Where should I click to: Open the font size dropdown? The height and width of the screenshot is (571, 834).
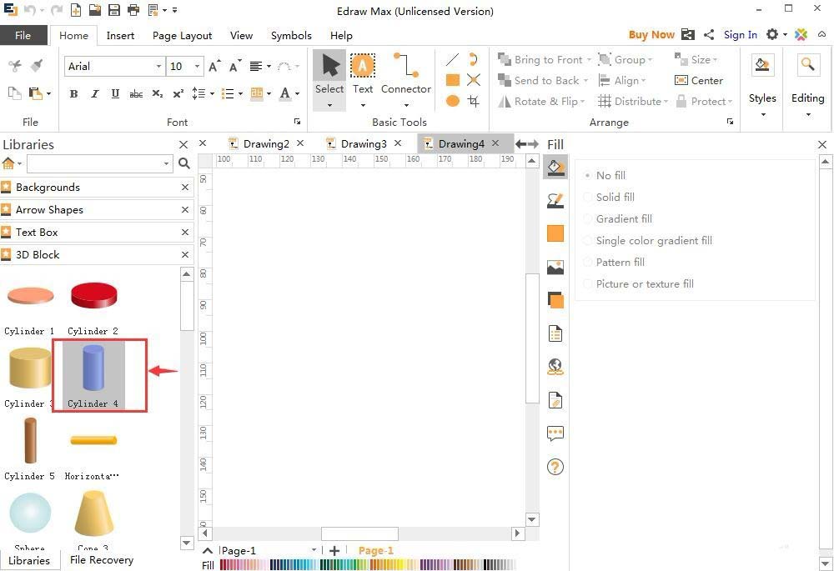click(x=198, y=67)
